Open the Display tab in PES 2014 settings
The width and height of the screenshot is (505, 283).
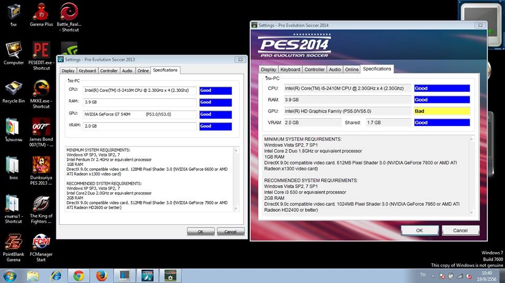click(269, 69)
